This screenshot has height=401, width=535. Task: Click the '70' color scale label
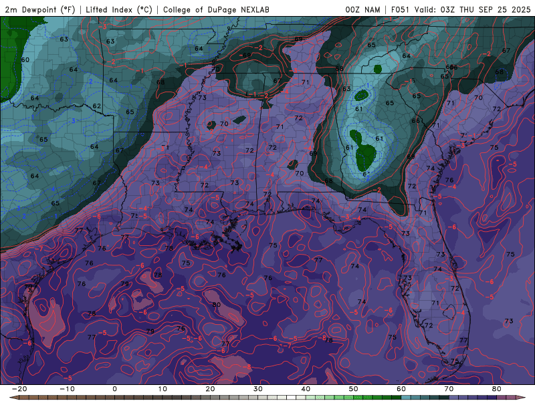[449, 389]
